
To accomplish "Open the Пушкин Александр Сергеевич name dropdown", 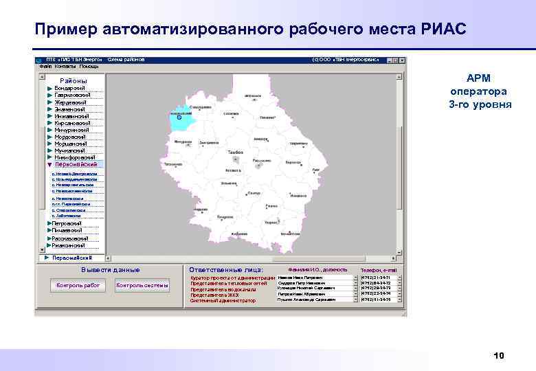I will click(x=355, y=300).
